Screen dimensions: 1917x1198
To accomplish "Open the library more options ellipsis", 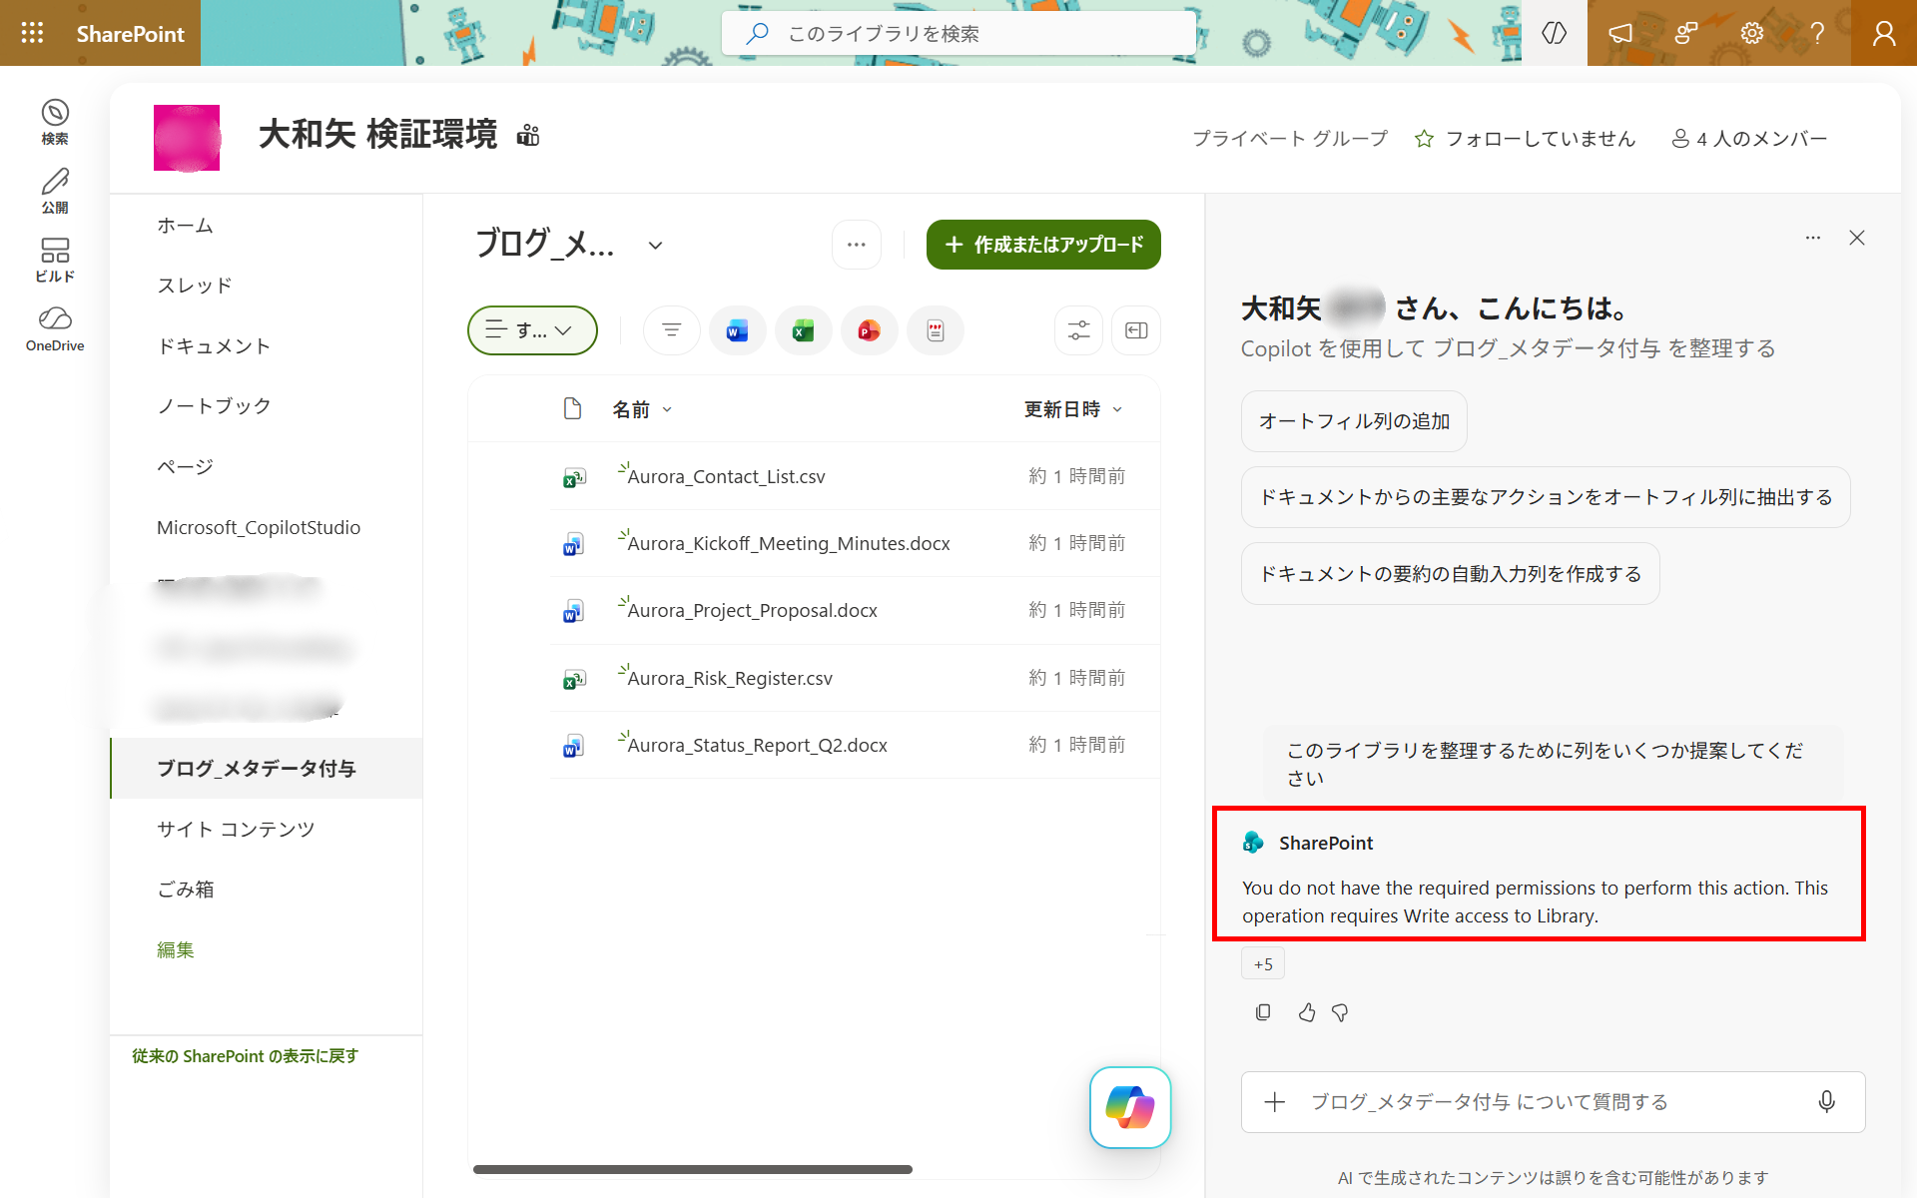I will coord(857,245).
